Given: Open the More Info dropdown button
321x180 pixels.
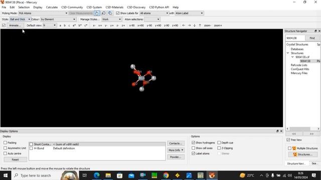Looking at the screenshot, I should click(x=176, y=150).
